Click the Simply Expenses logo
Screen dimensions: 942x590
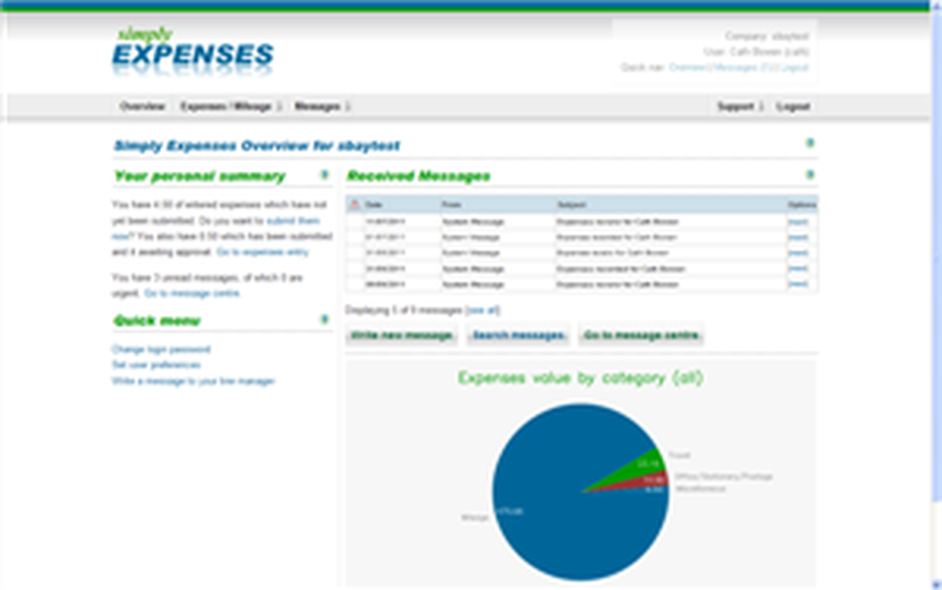[x=193, y=51]
